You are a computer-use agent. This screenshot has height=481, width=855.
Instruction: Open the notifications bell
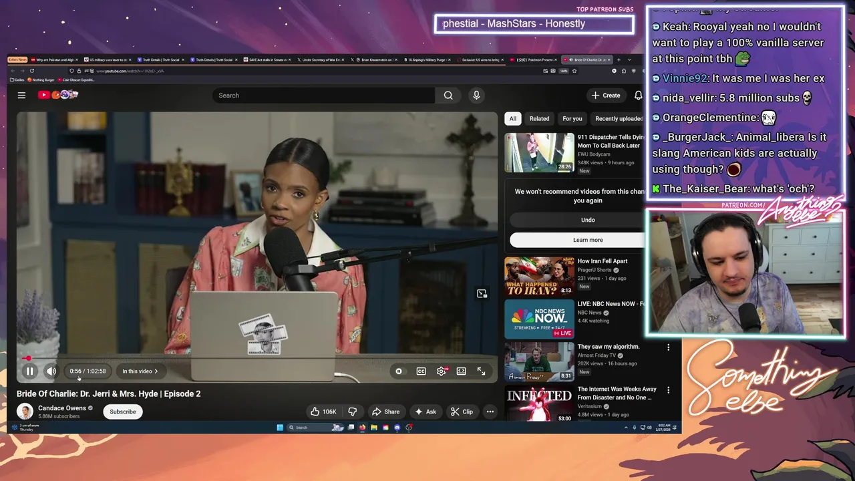[638, 96]
